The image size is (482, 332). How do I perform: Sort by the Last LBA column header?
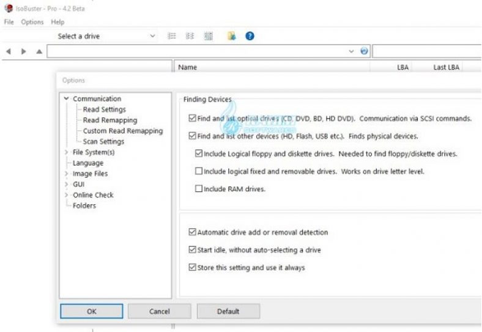click(437, 67)
